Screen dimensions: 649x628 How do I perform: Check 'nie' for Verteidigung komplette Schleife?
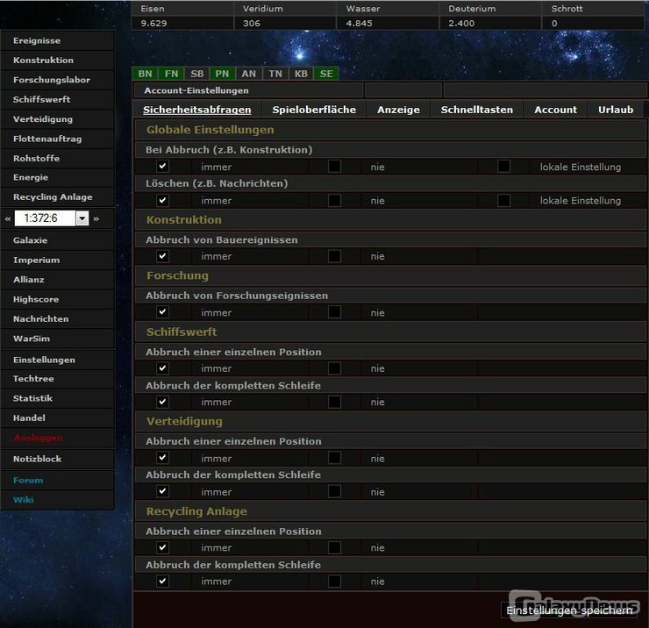pos(334,491)
